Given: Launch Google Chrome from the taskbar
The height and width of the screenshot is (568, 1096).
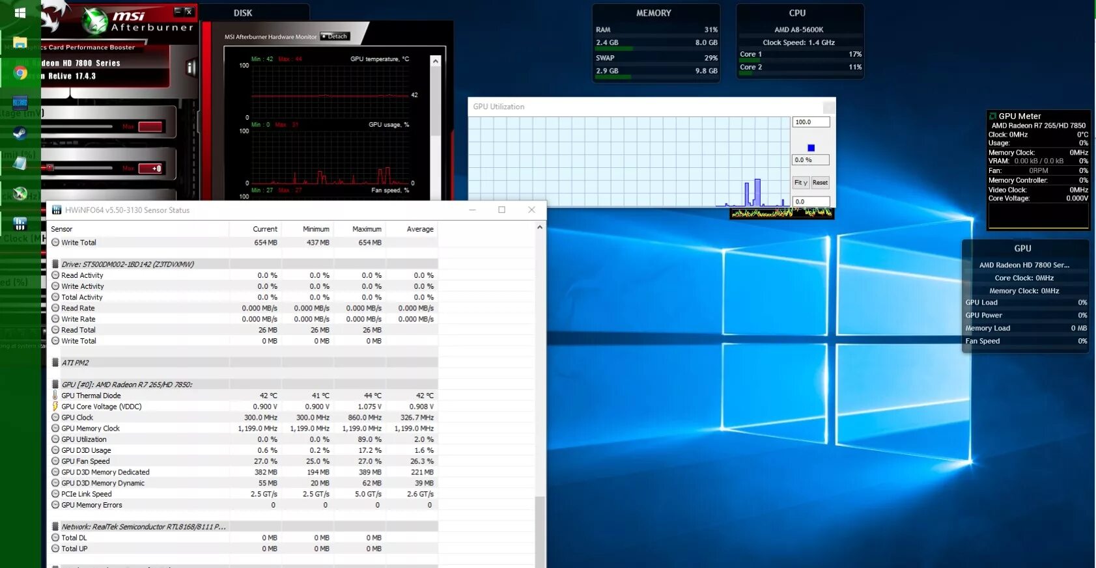Looking at the screenshot, I should coord(20,73).
